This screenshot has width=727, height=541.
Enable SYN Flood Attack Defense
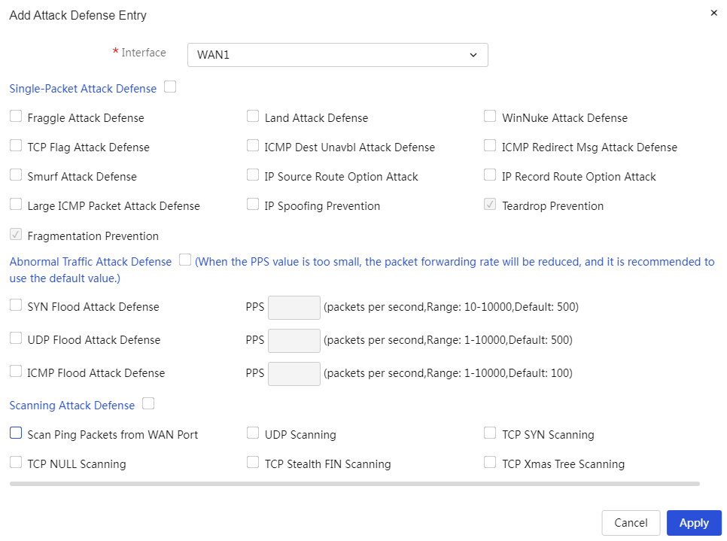[x=16, y=305]
